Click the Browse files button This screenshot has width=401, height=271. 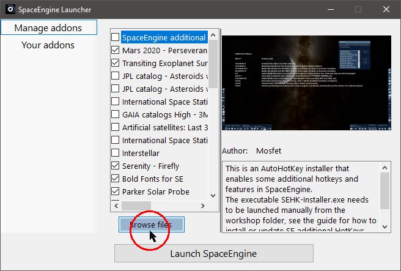(151, 225)
